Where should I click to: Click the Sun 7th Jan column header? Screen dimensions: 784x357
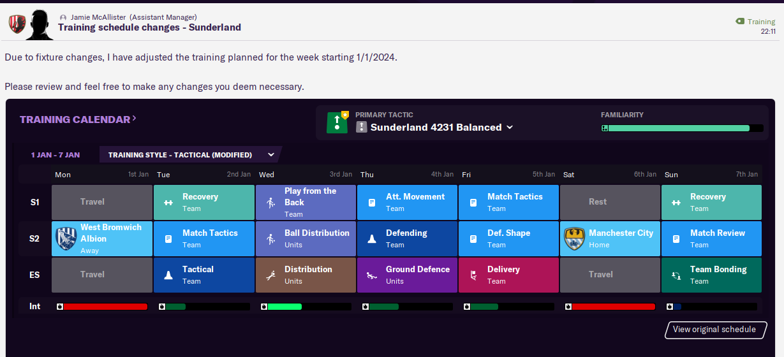click(x=711, y=174)
